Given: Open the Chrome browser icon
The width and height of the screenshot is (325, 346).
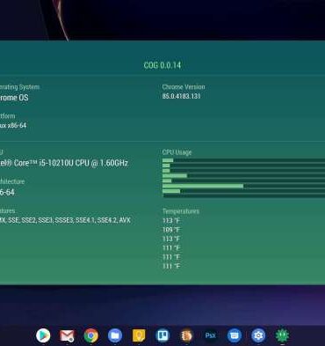Looking at the screenshot, I should pos(91,335).
